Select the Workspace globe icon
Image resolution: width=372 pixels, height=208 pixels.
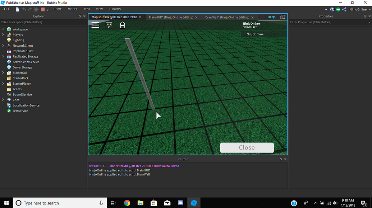coord(9,29)
